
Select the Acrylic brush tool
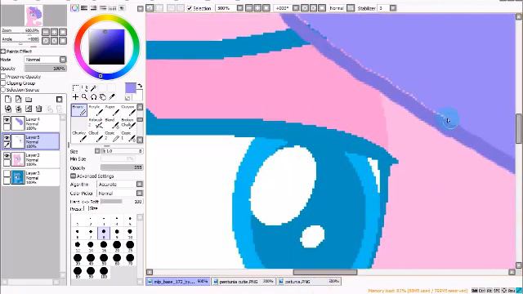point(95,110)
